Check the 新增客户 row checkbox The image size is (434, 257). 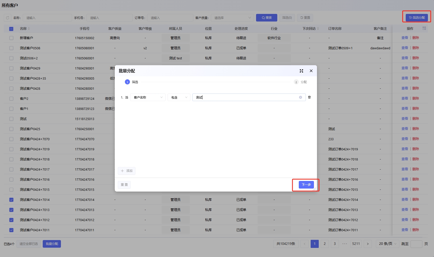coord(11,38)
